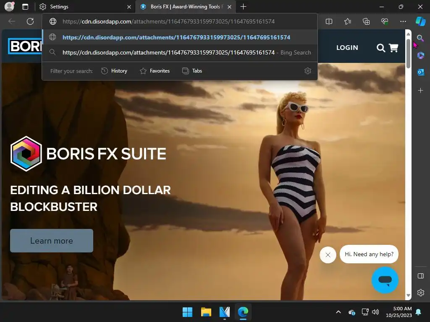Open the Edge Settings and more menu
Image resolution: width=430 pixels, height=322 pixels.
click(x=403, y=21)
